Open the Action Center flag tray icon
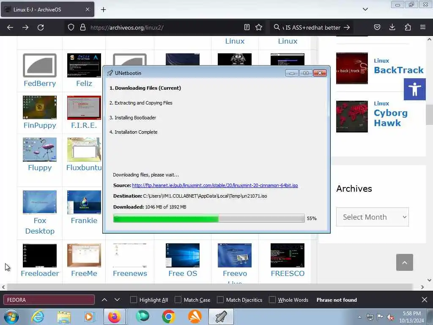Image resolution: width=433 pixels, height=325 pixels. coord(380,317)
